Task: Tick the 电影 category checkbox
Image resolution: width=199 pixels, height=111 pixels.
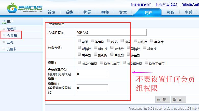Action: point(79,40)
